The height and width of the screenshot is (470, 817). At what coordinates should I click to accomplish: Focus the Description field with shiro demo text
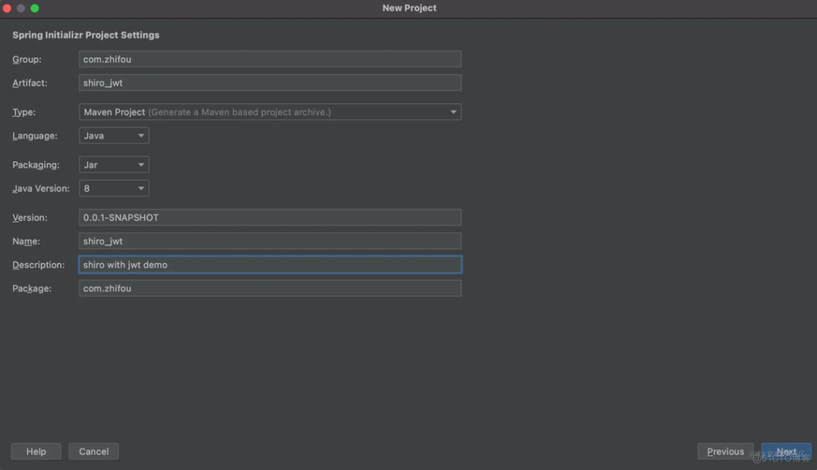point(270,264)
